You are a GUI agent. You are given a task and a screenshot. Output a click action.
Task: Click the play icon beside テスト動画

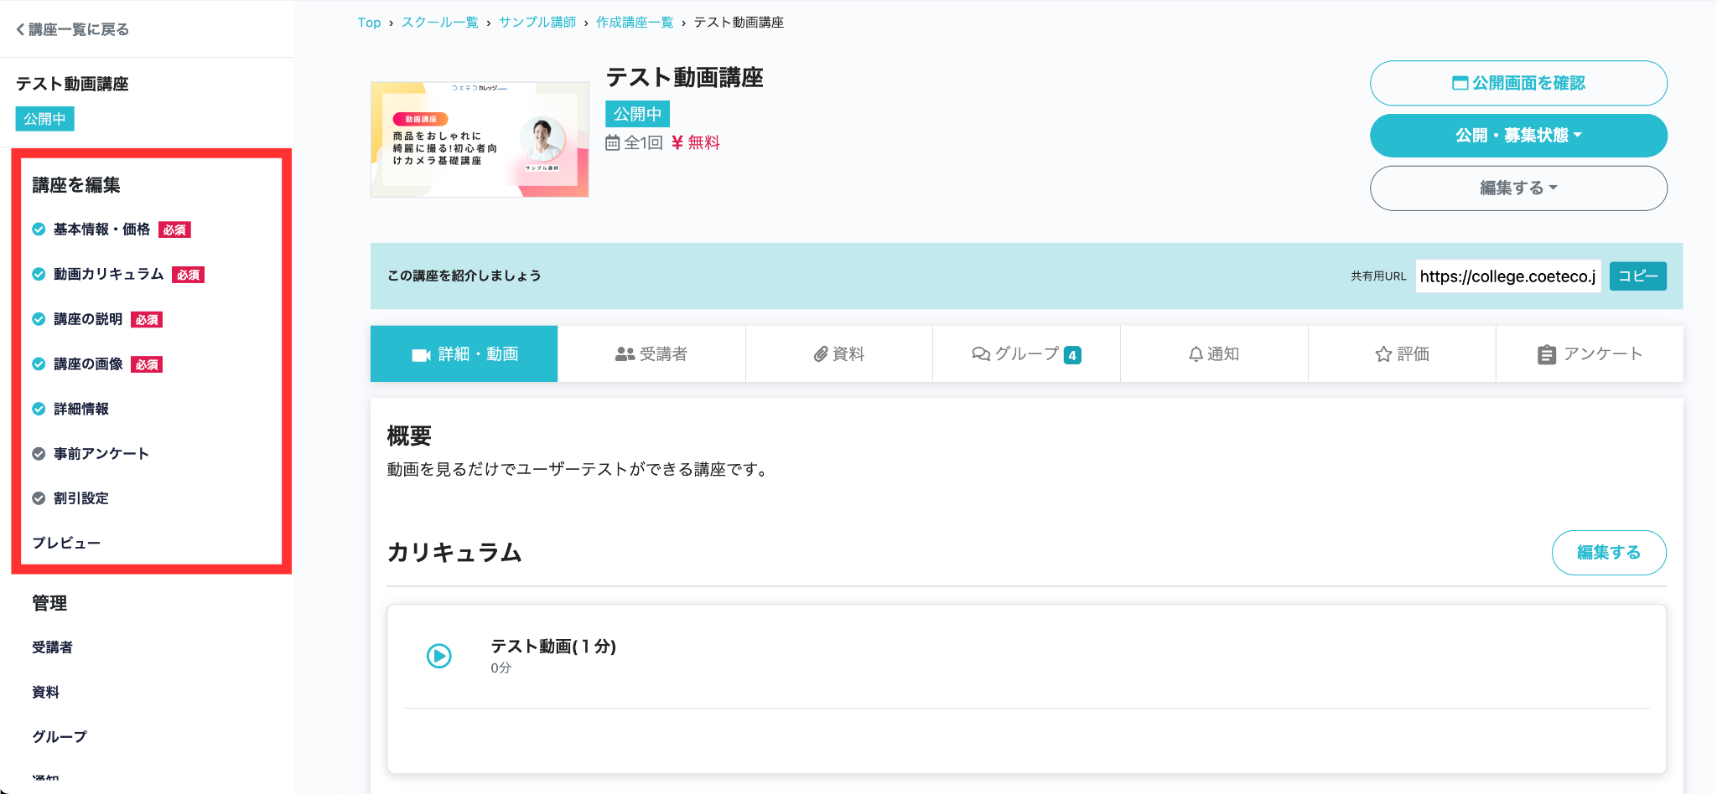(438, 656)
